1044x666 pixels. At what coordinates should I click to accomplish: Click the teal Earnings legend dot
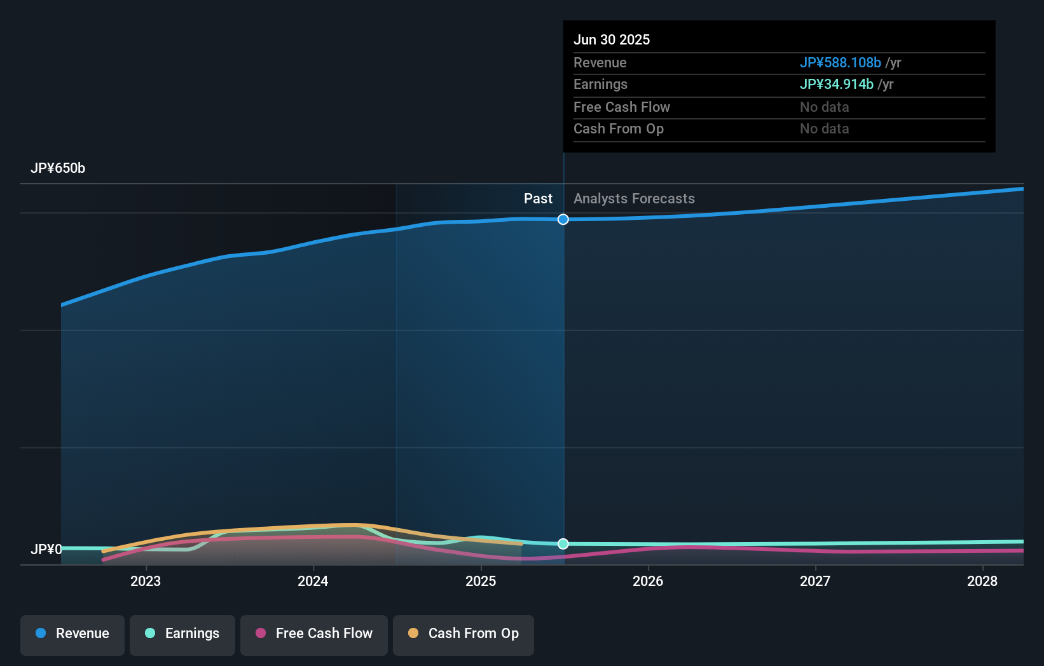tap(150, 633)
